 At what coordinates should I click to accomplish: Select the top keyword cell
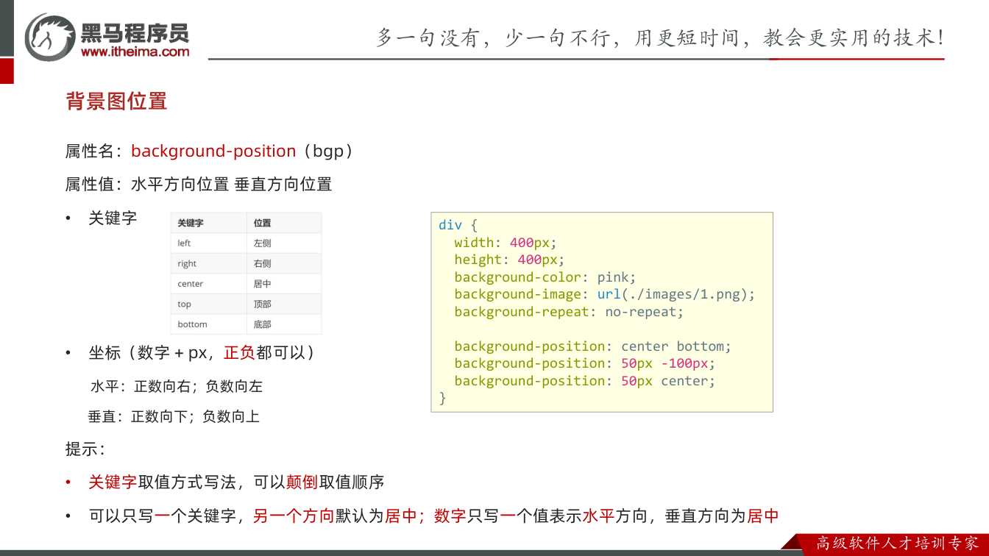pos(208,304)
